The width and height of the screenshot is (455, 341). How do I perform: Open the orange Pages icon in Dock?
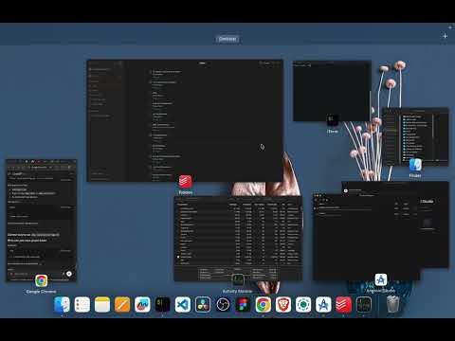click(x=122, y=305)
